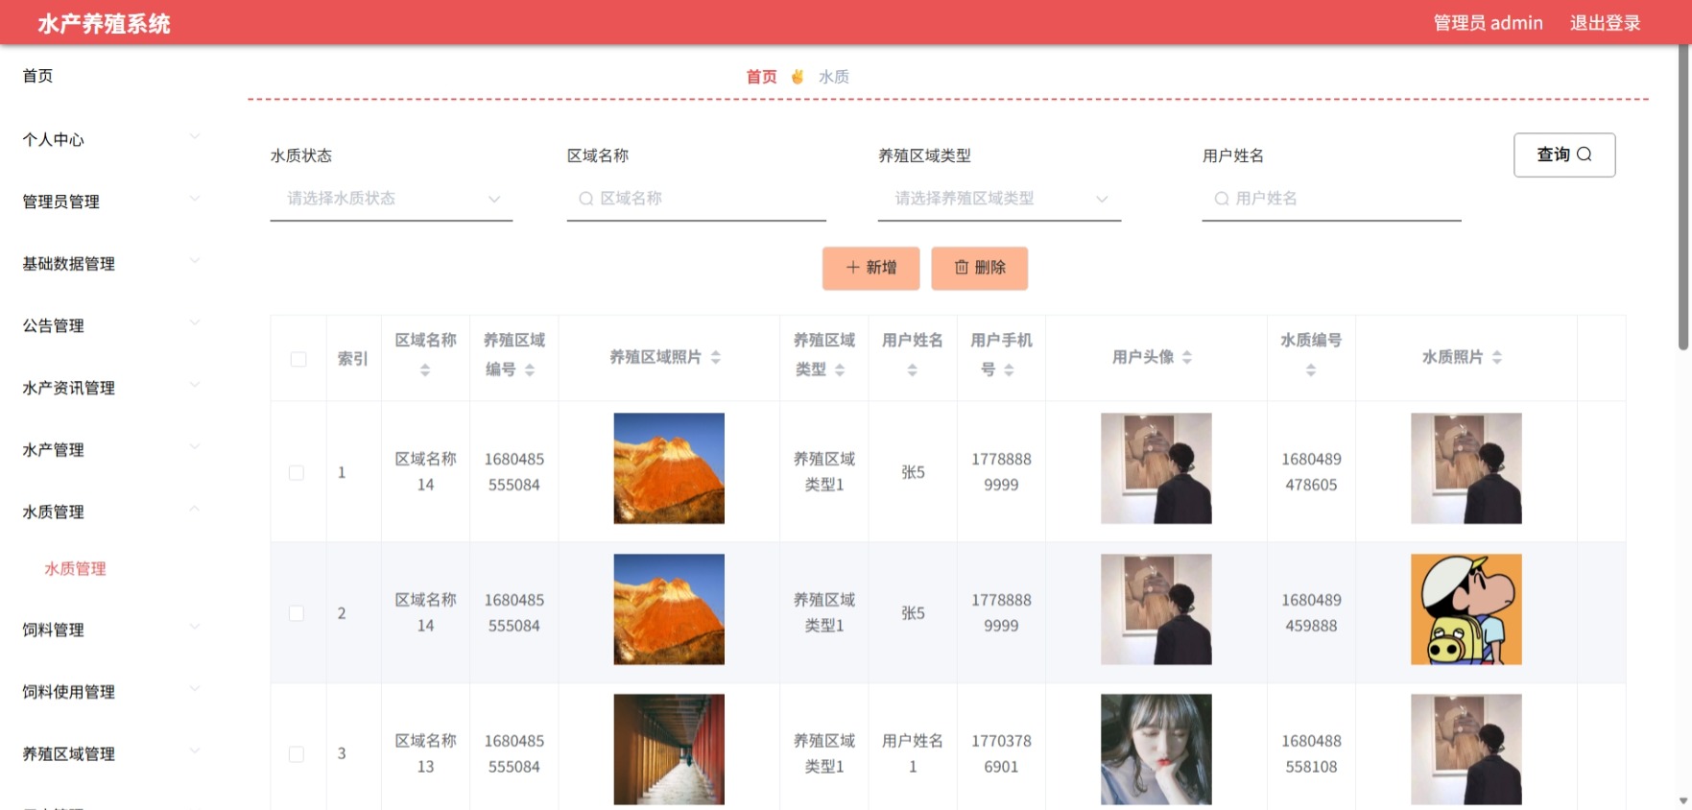
Task: Open row 1 用户头像 thumbnail
Action: [1156, 468]
